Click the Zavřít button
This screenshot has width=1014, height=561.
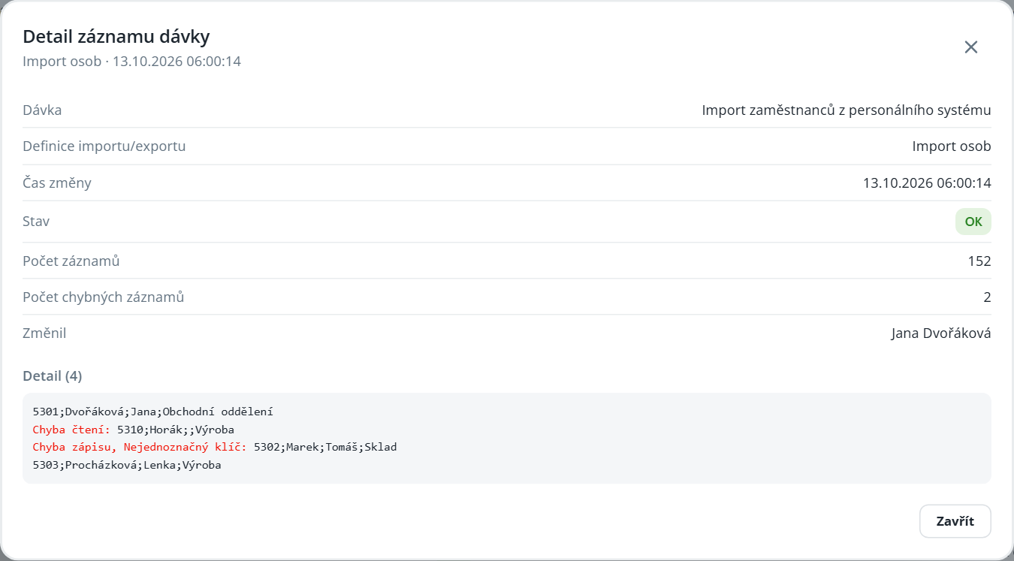(x=955, y=521)
